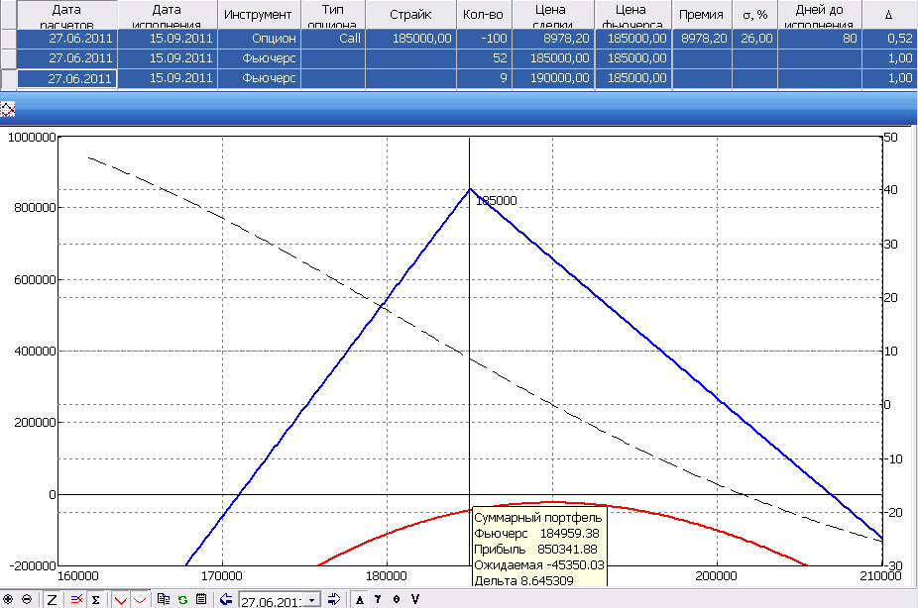Screen dimensions: 918x608
Task: Click the zoom in (plus) icon
Action: [9, 599]
